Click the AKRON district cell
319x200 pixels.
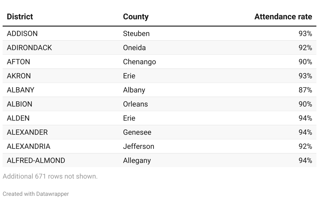tap(19, 76)
